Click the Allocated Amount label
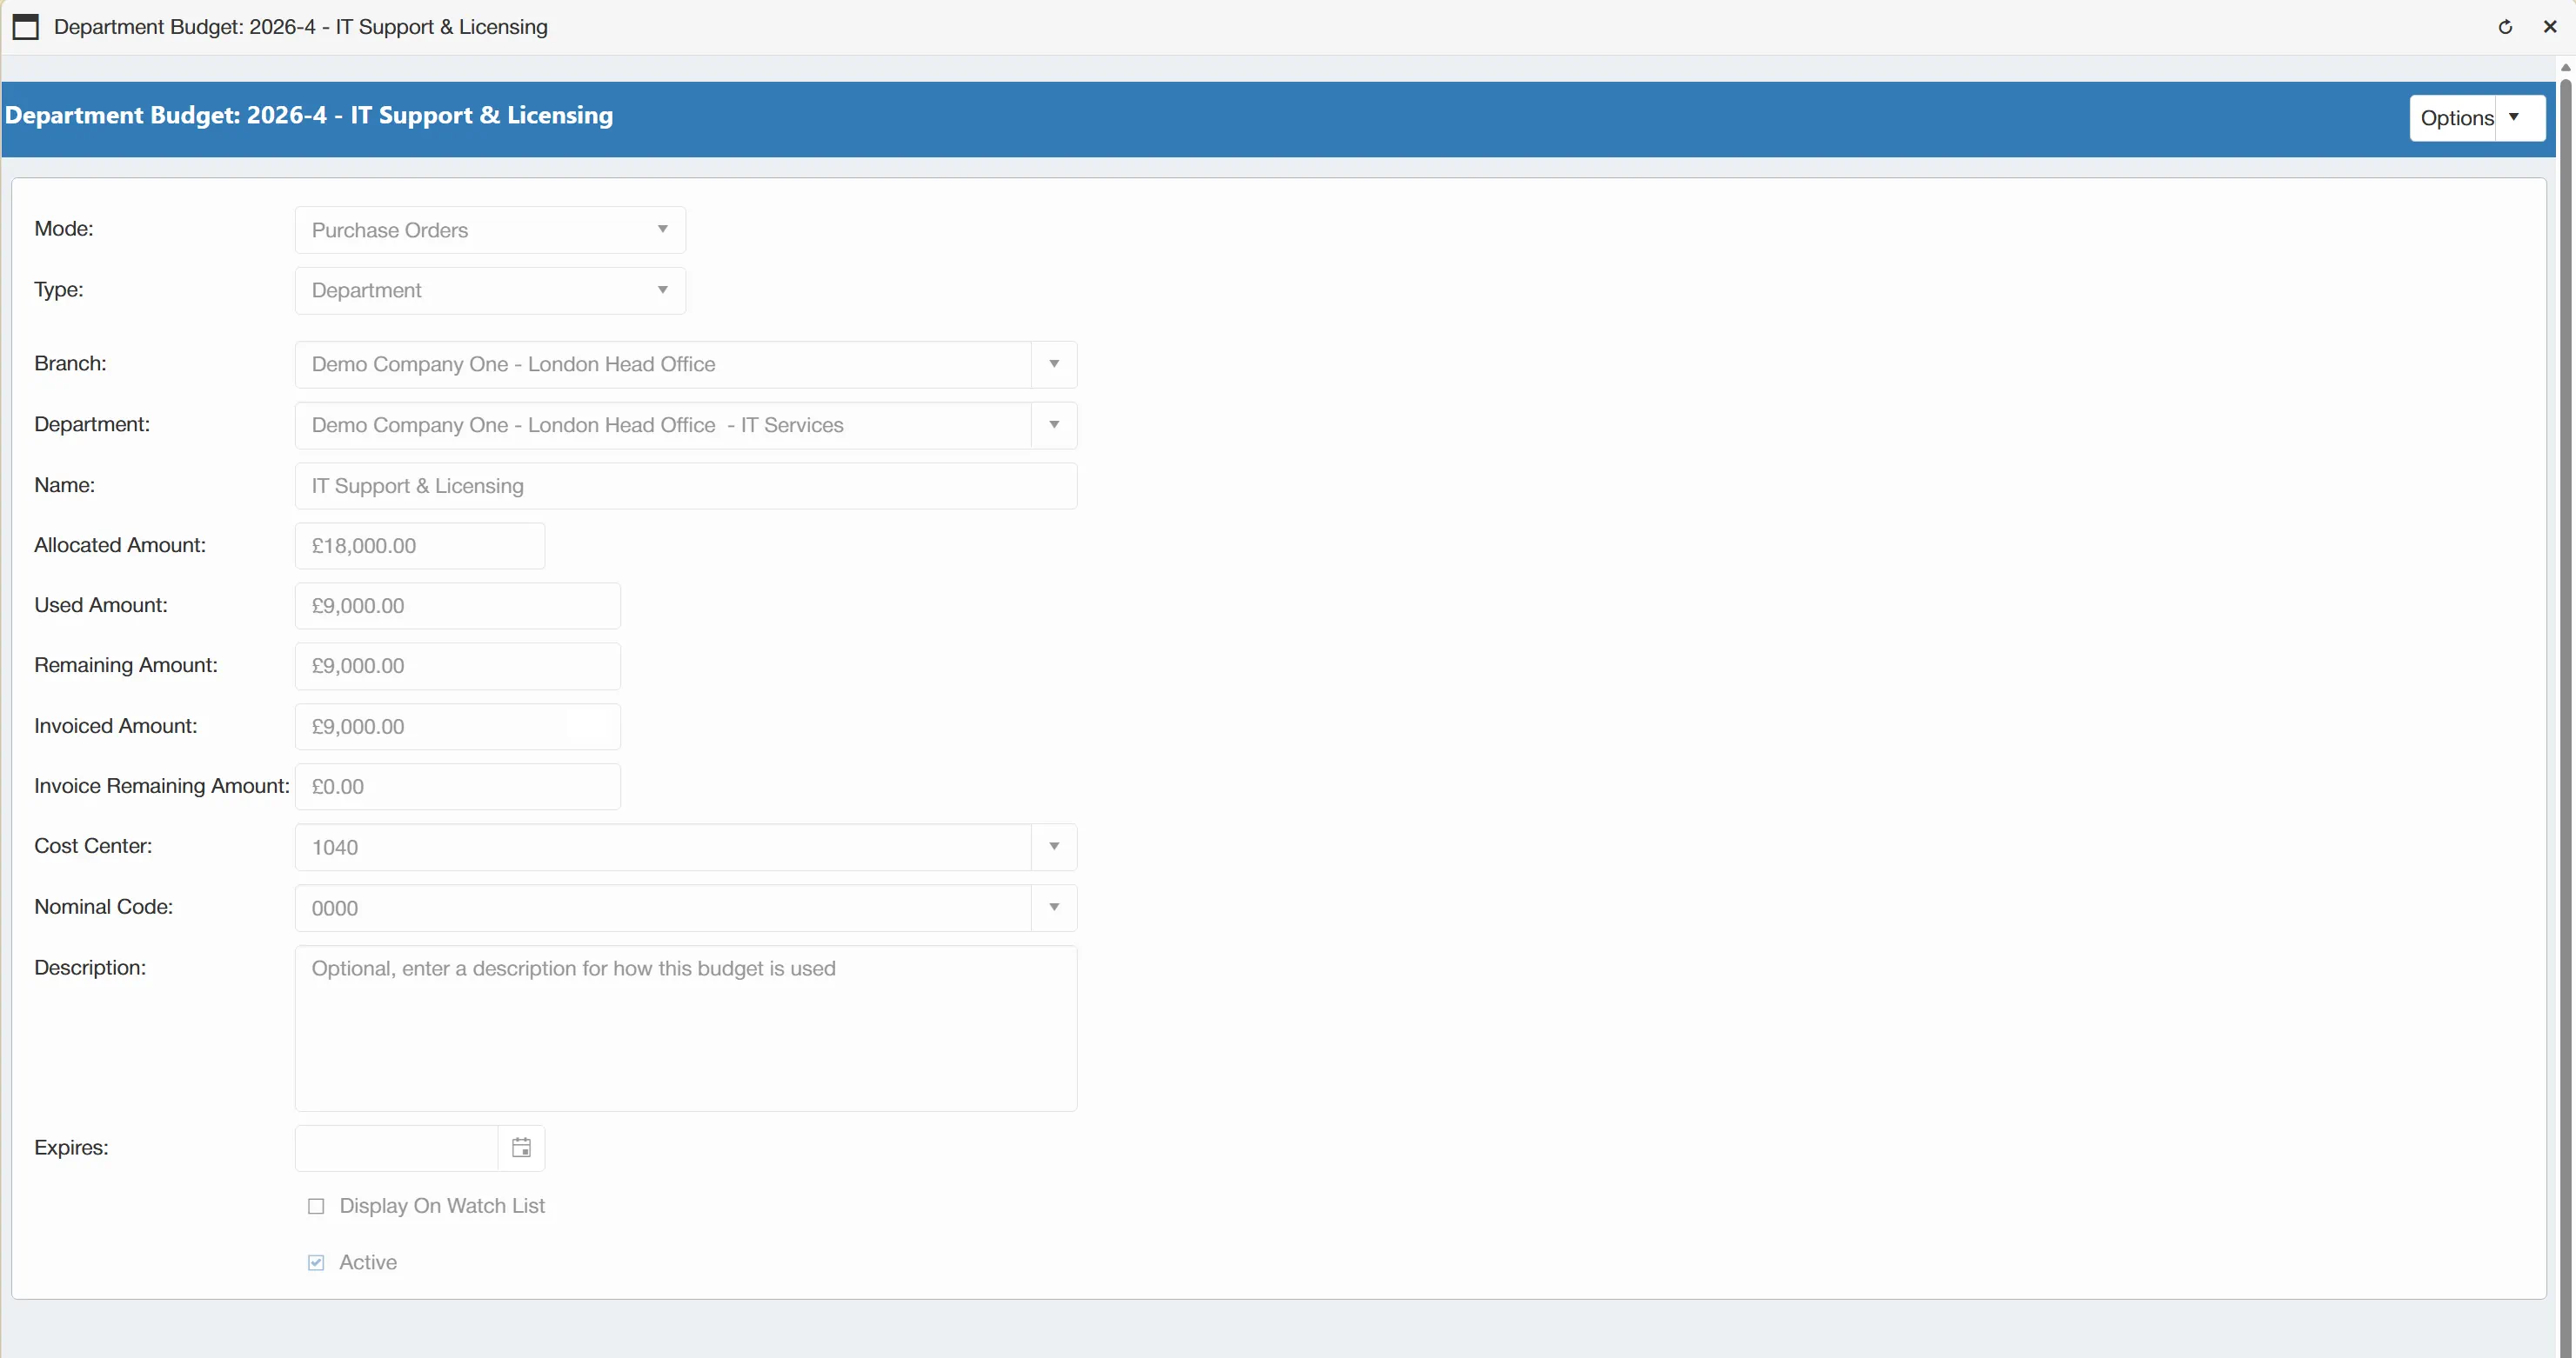2576x1358 pixels. click(120, 544)
